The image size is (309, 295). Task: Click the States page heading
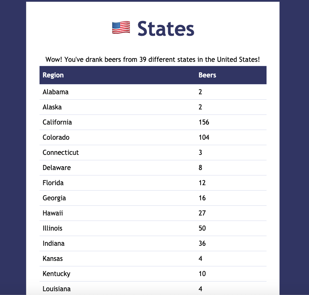166,29
